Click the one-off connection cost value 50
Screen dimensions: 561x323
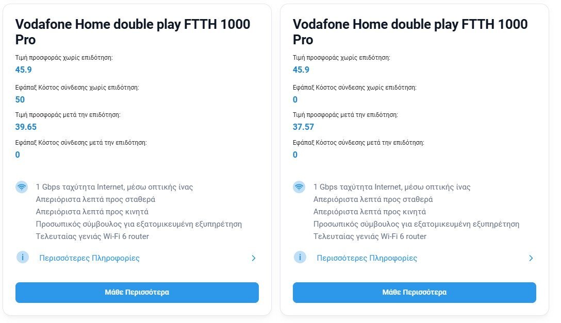[x=20, y=100]
